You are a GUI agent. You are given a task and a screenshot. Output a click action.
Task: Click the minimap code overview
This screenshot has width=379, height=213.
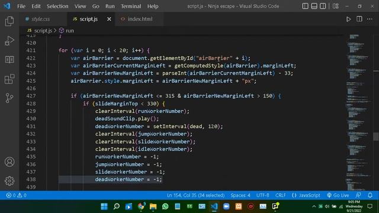click(358, 112)
